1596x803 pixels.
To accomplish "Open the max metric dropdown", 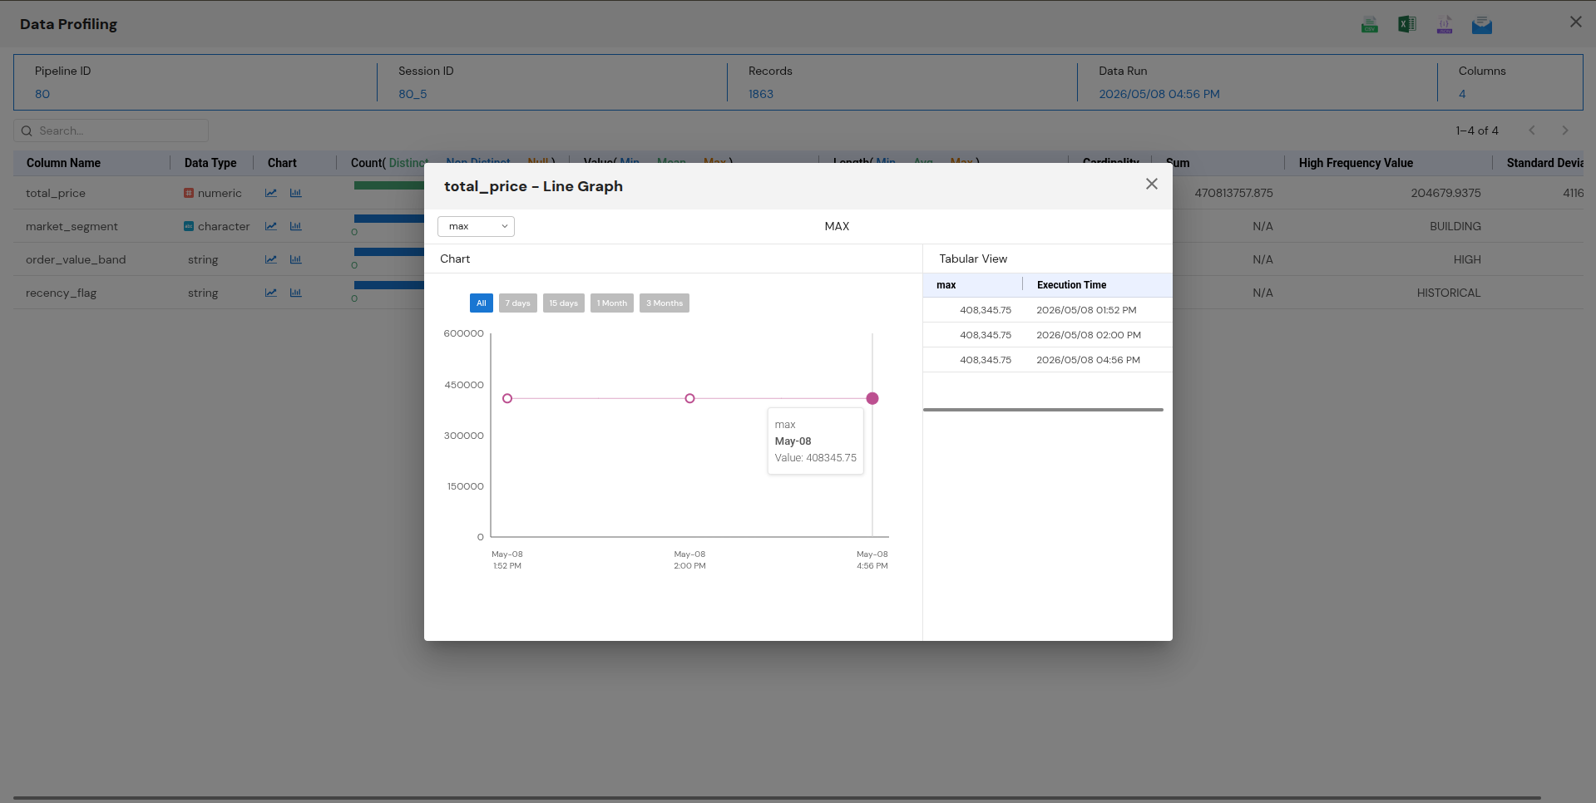I will pyautogui.click(x=476, y=226).
